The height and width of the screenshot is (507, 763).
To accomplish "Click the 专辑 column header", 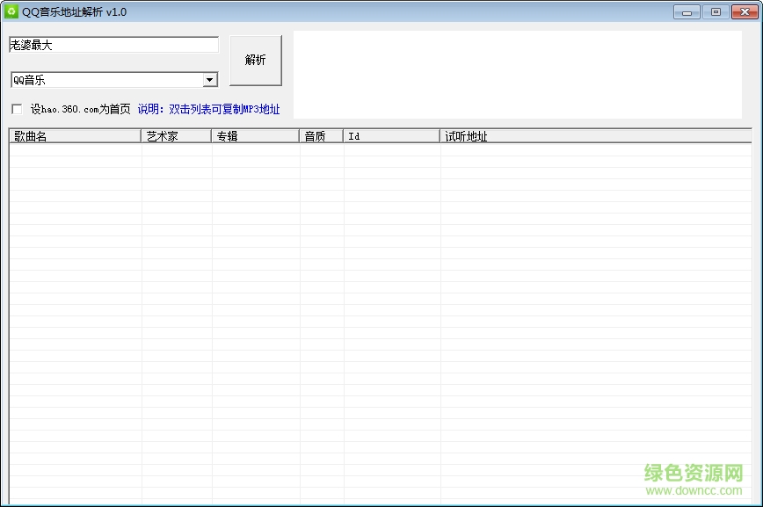I will coord(255,136).
